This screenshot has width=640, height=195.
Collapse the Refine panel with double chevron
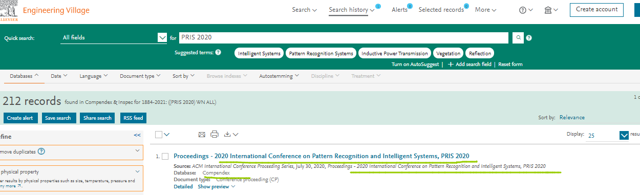coord(137,135)
